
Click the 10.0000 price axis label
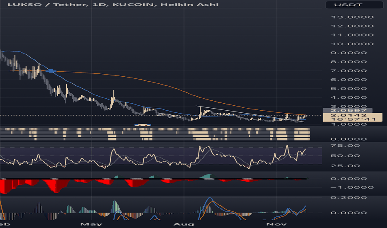352,44
